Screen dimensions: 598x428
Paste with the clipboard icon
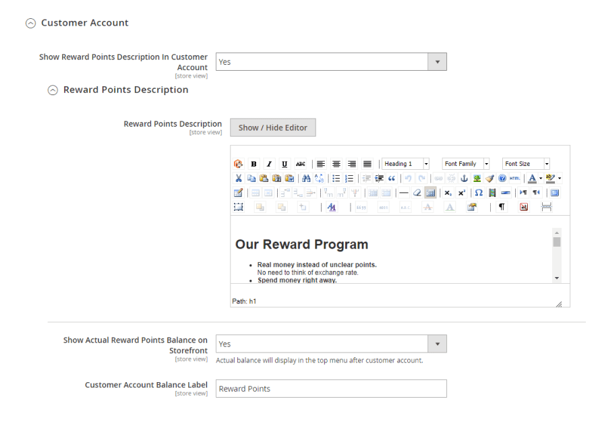tap(264, 178)
